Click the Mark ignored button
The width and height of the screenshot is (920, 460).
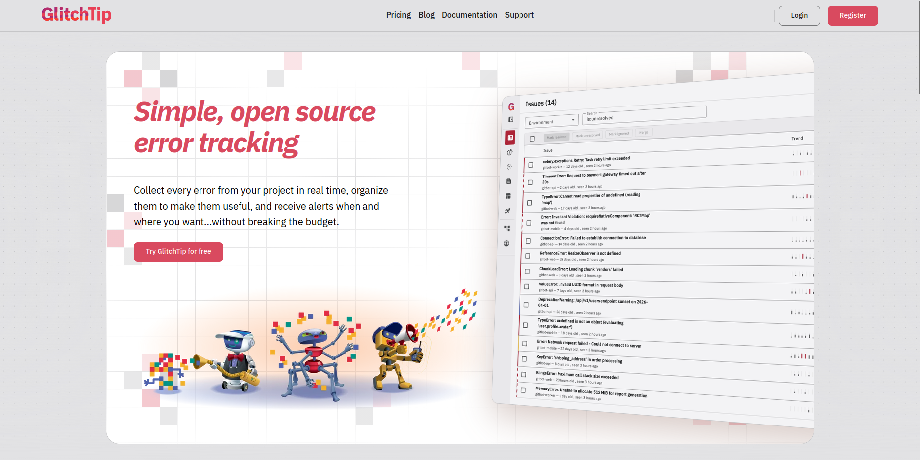click(x=619, y=134)
